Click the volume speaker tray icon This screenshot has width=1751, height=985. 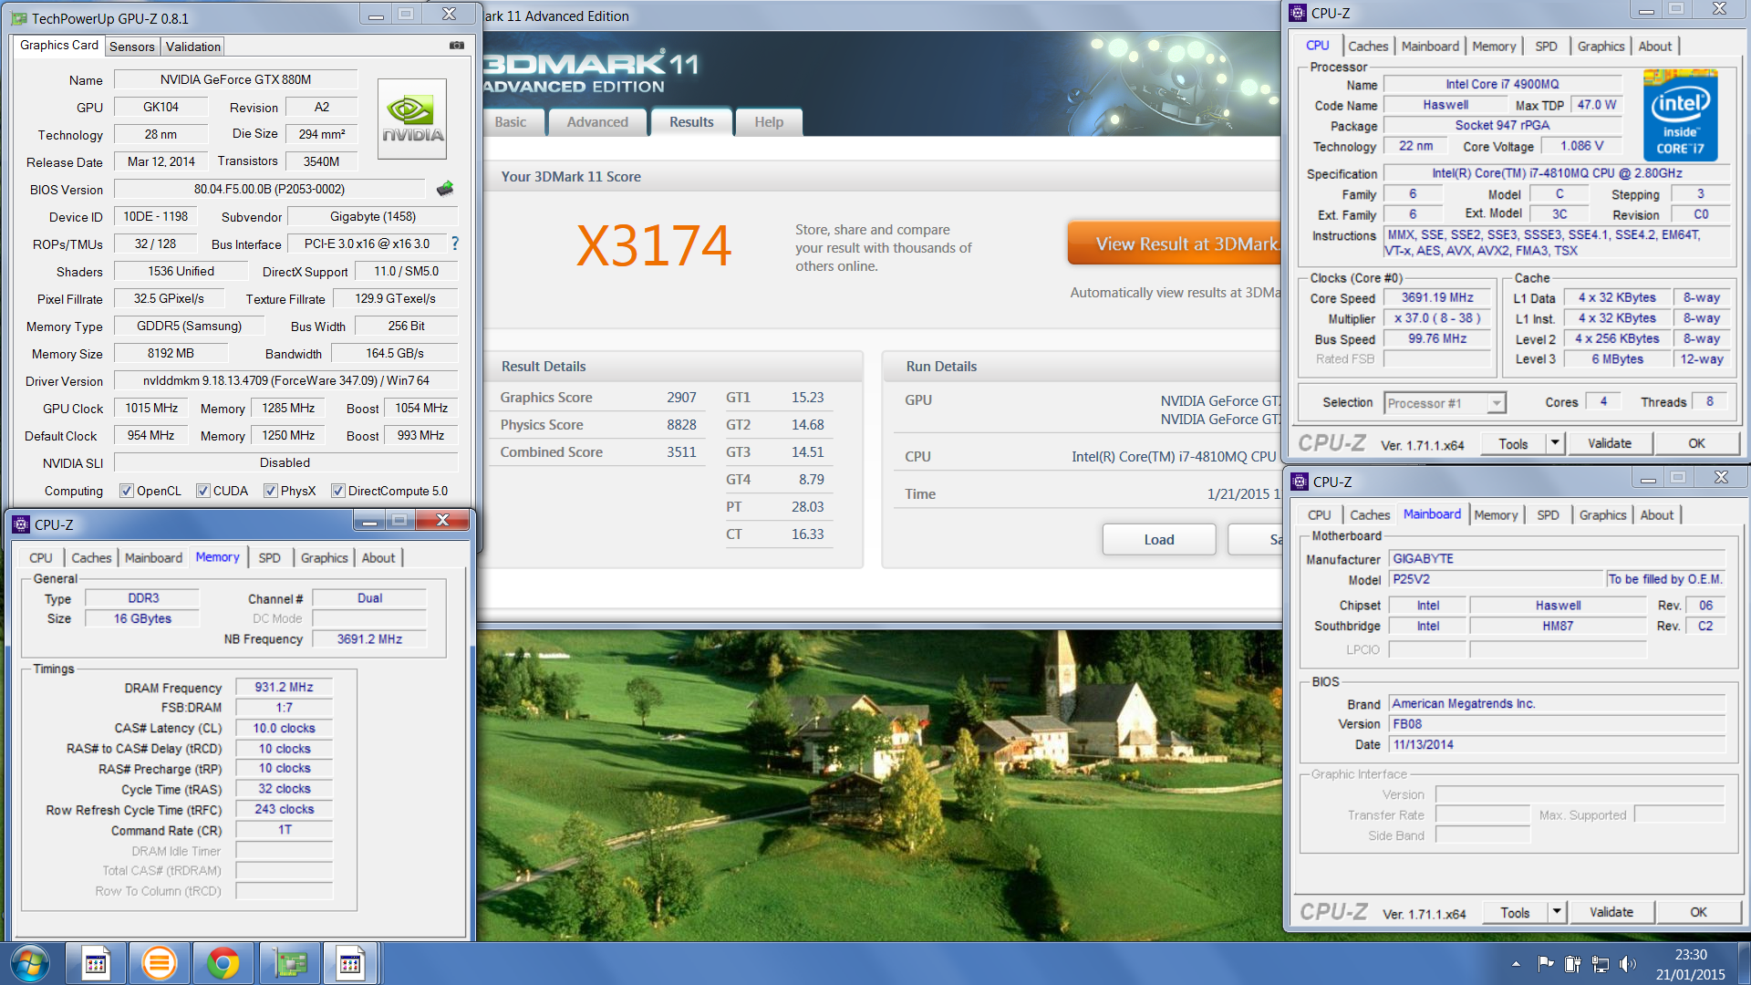[1627, 964]
